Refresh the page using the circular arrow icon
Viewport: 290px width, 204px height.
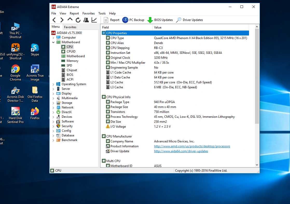(78, 20)
